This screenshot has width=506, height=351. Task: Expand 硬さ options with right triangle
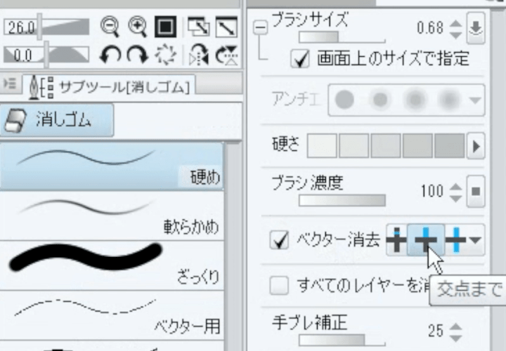(x=476, y=146)
